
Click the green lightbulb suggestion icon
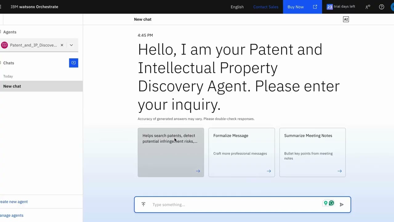(326, 203)
